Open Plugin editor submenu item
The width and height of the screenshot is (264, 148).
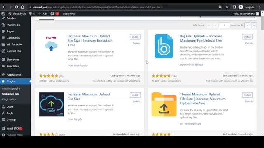coord(9,99)
